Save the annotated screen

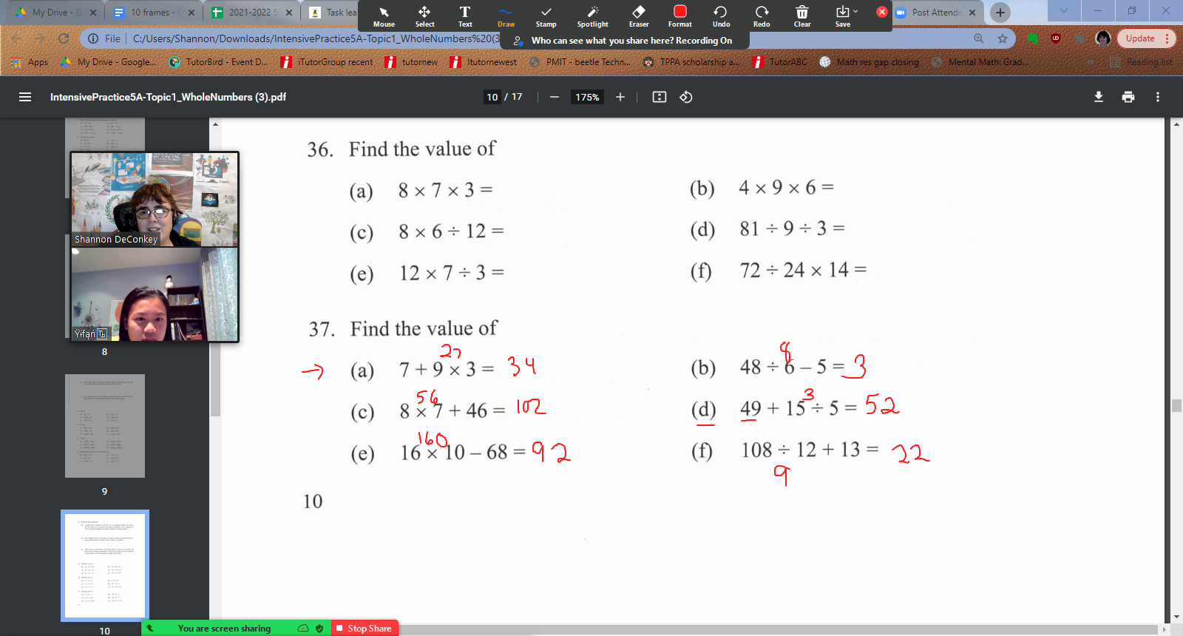coord(843,16)
